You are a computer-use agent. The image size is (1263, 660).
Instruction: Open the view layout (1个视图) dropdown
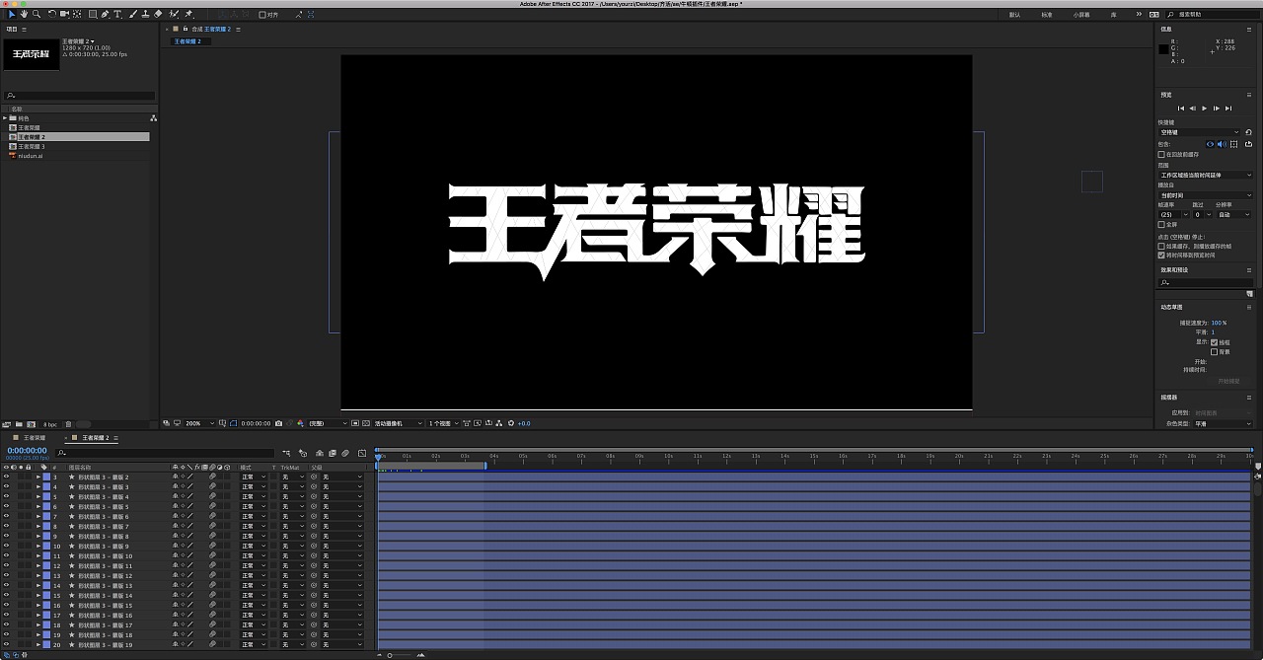click(443, 423)
